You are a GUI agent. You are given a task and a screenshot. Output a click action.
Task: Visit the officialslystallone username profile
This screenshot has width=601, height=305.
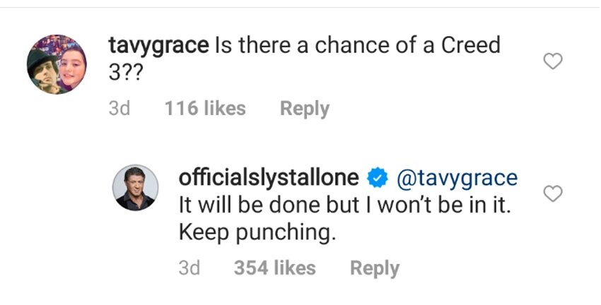coord(272,179)
